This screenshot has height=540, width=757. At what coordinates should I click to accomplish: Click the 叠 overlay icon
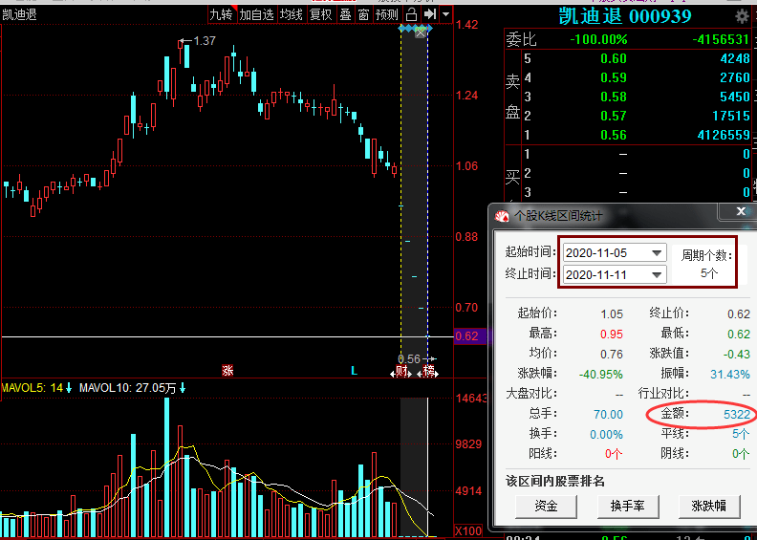[x=345, y=14]
